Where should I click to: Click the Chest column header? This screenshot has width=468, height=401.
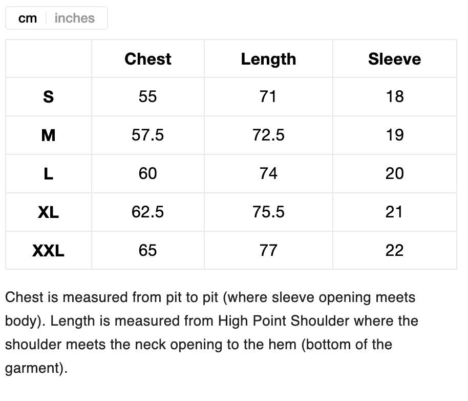[148, 59]
